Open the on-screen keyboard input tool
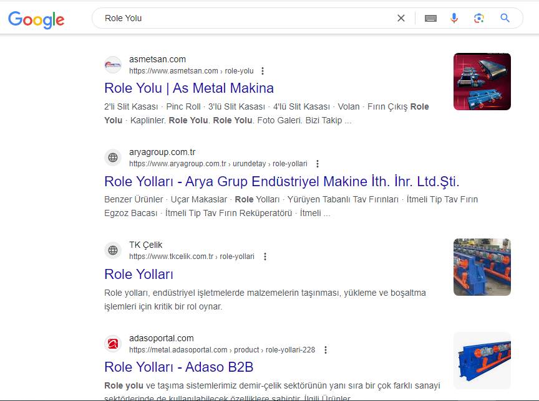Screen dimensions: 539x401 (x=430, y=18)
